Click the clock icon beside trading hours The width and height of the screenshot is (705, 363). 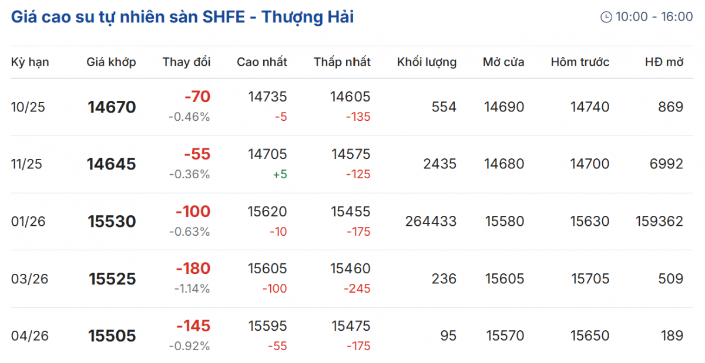(x=606, y=17)
